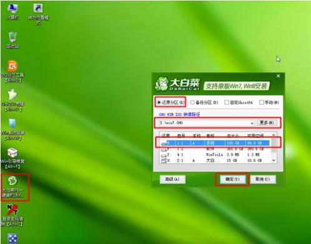Click the Volume Label column header

coord(210,136)
